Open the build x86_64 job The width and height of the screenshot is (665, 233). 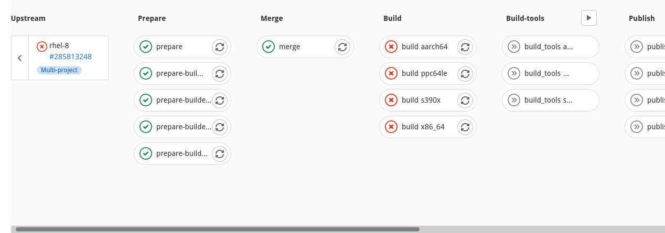423,127
